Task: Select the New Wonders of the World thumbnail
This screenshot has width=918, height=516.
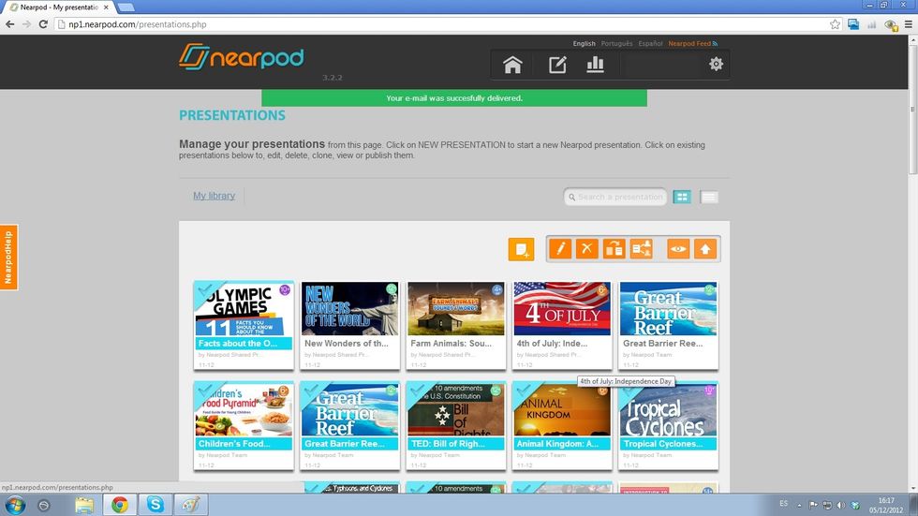Action: coord(349,309)
